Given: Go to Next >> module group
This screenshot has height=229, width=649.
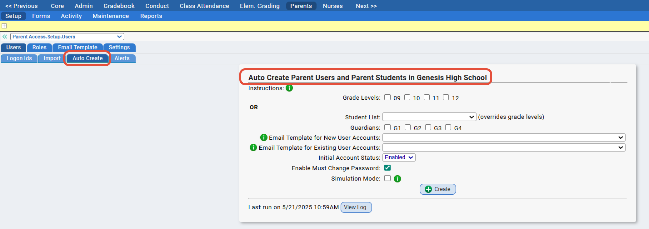Looking at the screenshot, I should (366, 6).
